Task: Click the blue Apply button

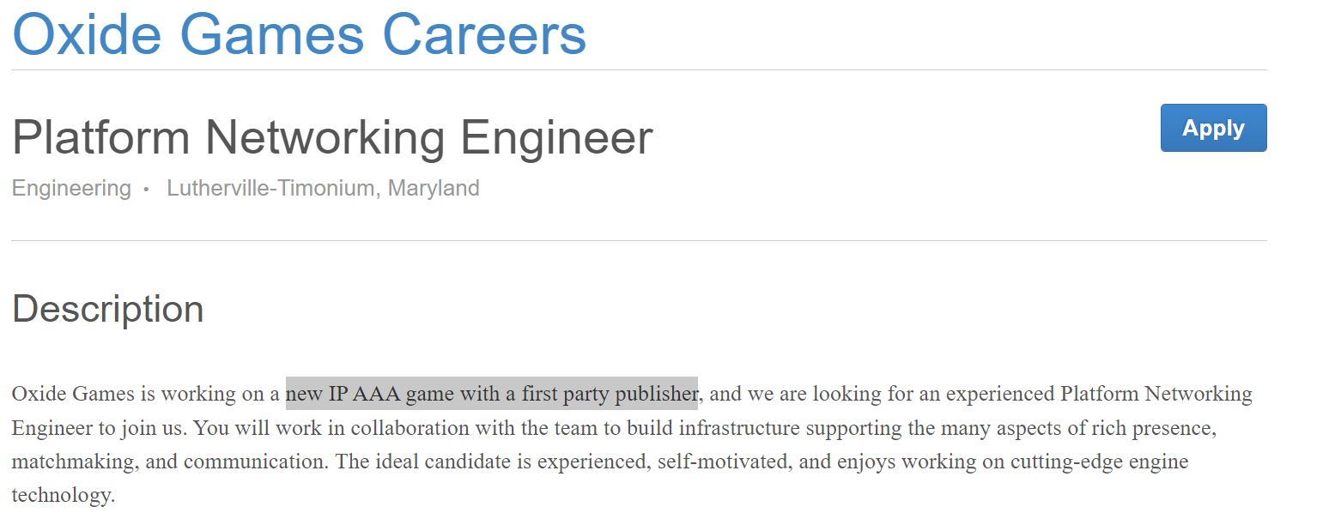Action: (x=1213, y=128)
